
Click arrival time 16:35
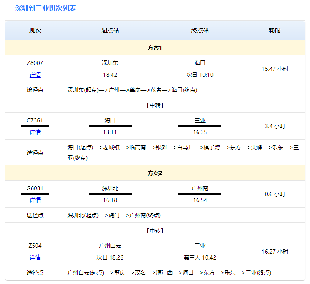(200, 132)
